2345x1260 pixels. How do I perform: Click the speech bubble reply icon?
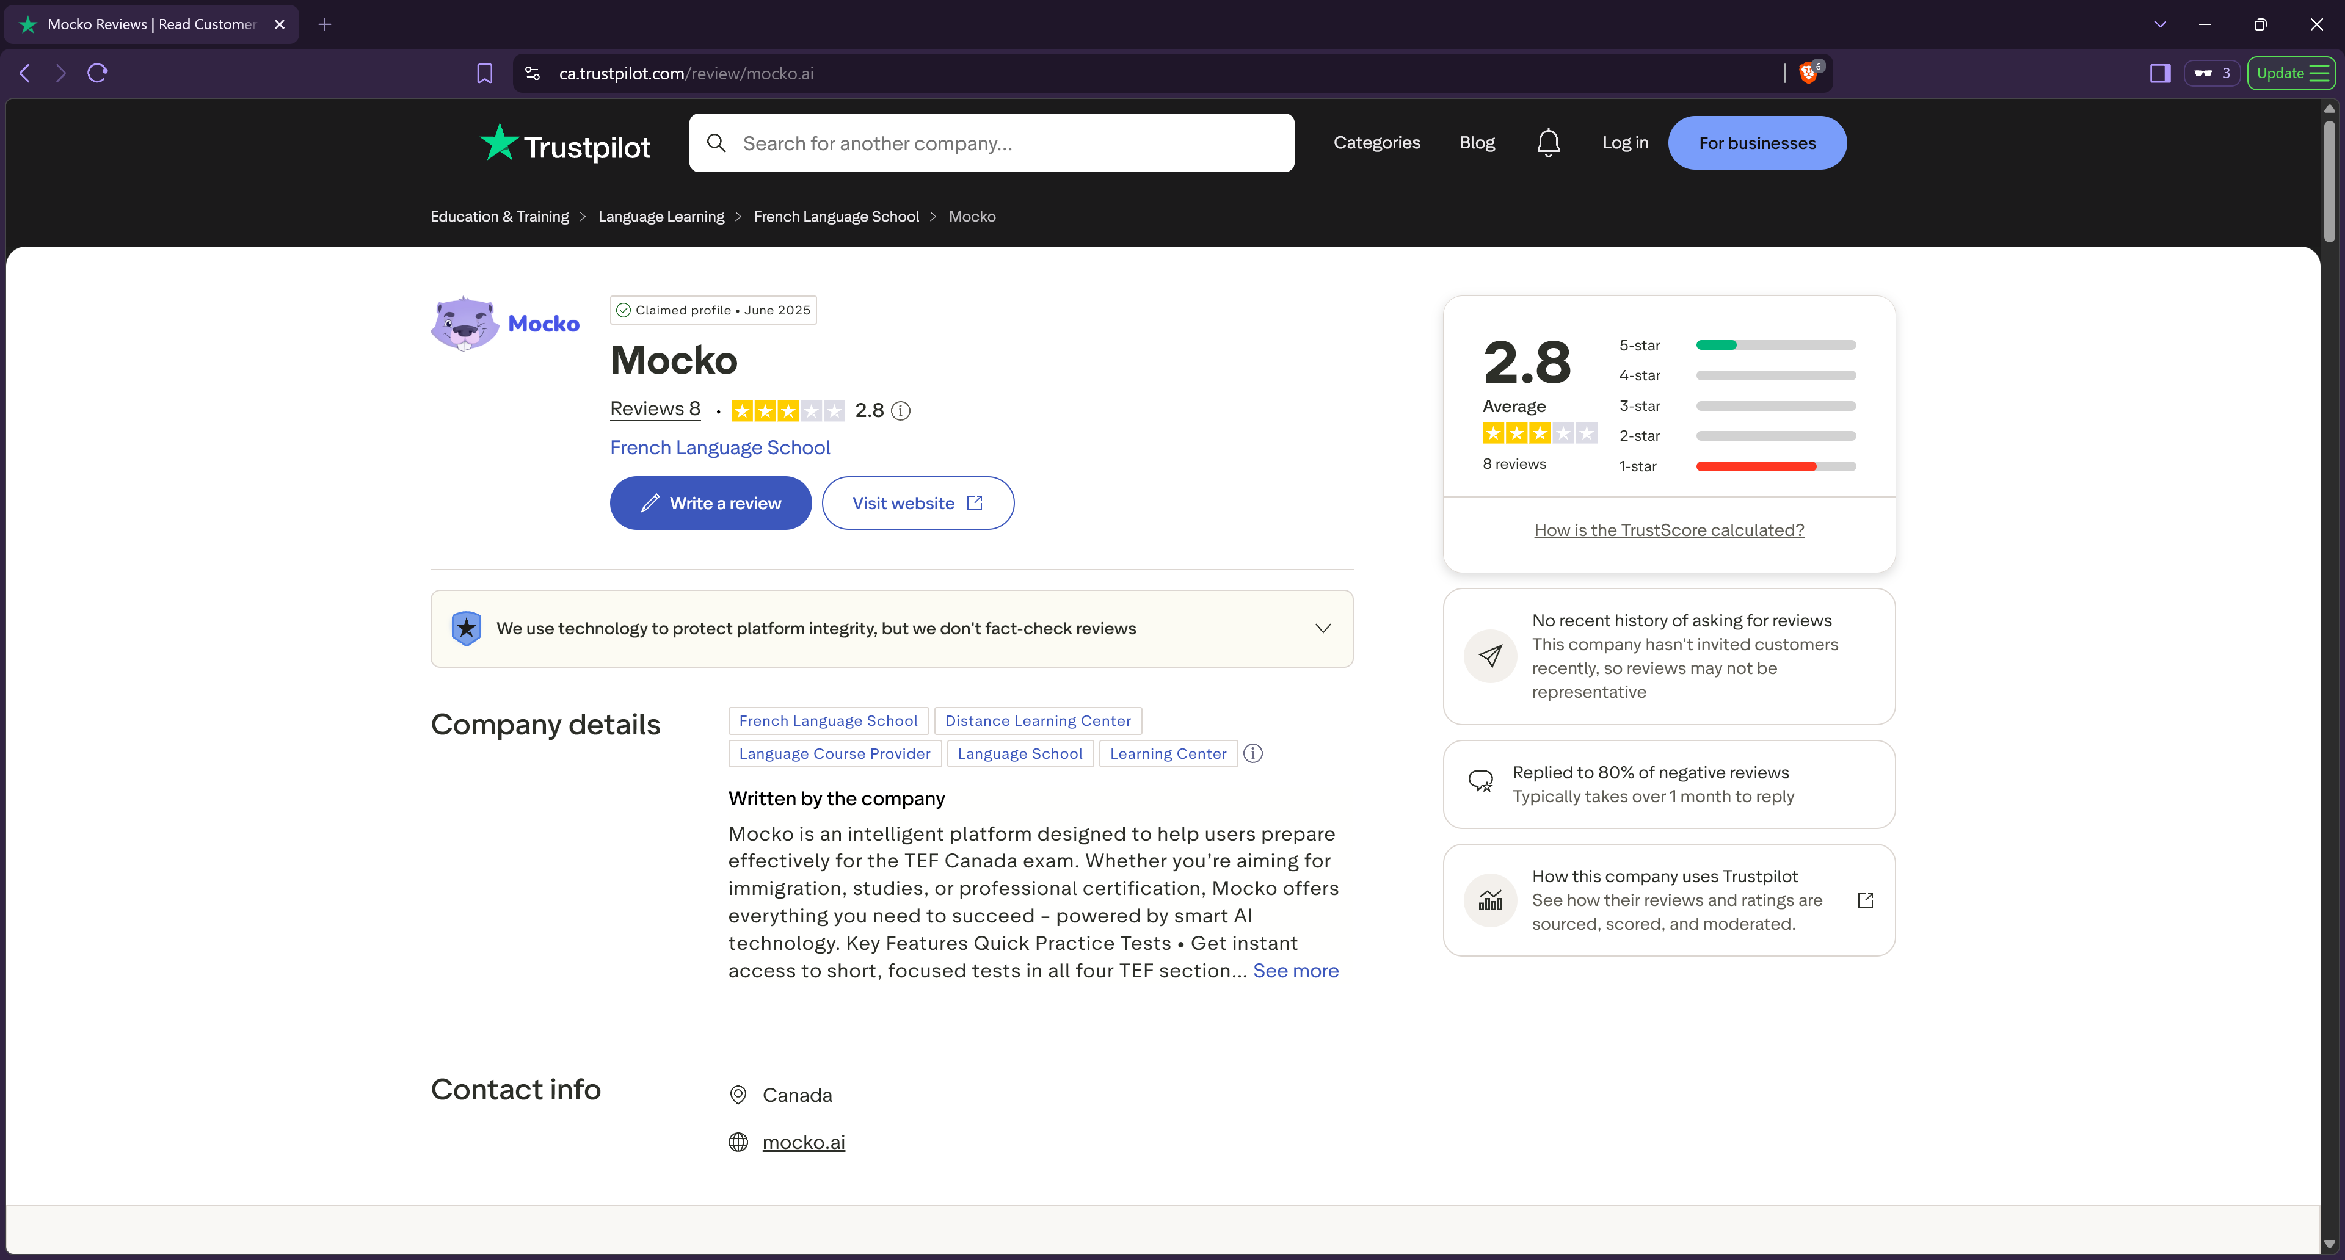pyautogui.click(x=1481, y=781)
